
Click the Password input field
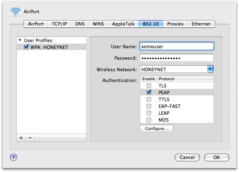coord(177,58)
